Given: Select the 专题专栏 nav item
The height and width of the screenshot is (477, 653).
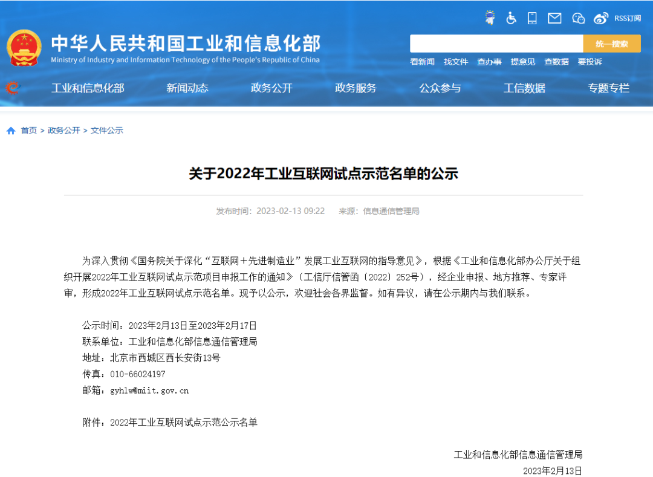Looking at the screenshot, I should pos(608,88).
